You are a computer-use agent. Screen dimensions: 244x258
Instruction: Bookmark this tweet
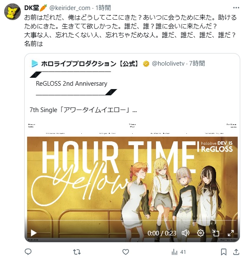224,252
